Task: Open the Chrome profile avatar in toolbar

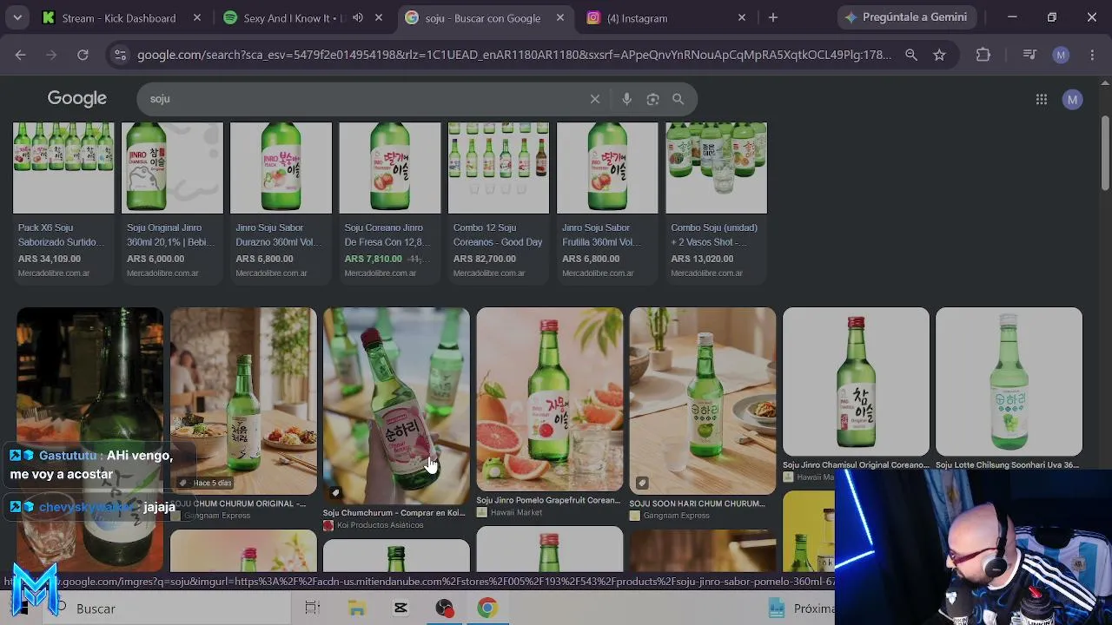Action: click(x=1061, y=55)
